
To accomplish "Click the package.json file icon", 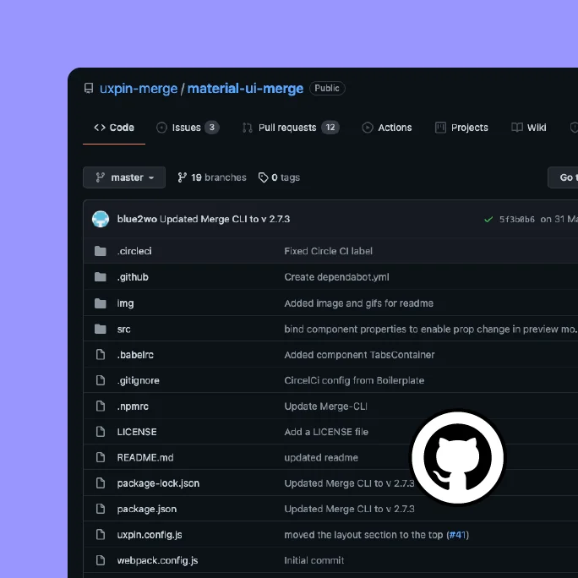I will (x=101, y=509).
